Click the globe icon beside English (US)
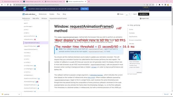This screenshot has width=173, height=97. pos(141,19)
